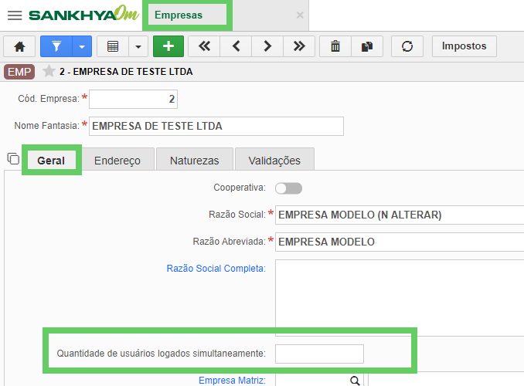The image size is (524, 386).
Task: Delete the current record with trash icon
Action: point(335,46)
